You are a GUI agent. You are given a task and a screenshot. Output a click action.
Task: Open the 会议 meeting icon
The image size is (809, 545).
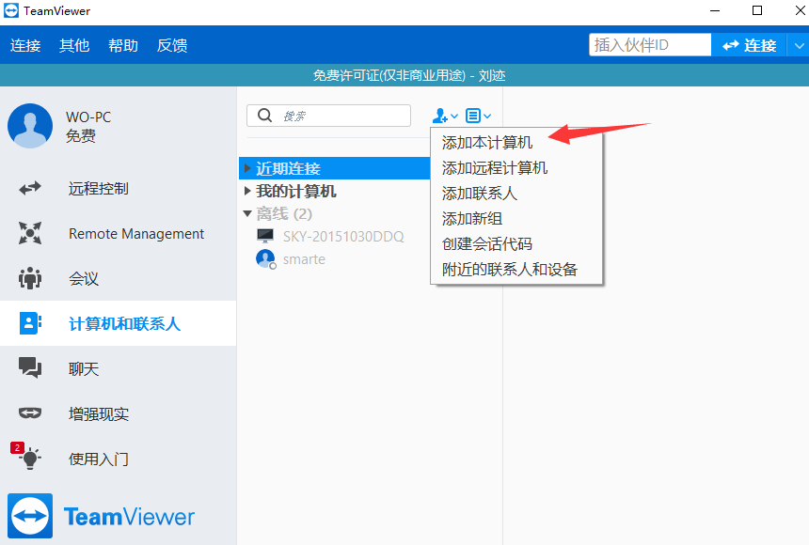[30, 279]
